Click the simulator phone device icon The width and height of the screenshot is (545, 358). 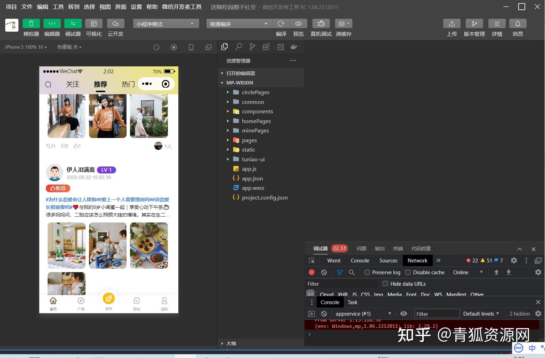coord(191,47)
